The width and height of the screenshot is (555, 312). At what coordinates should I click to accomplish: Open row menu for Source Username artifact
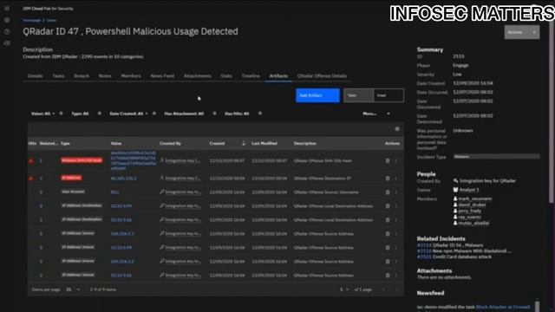point(396,192)
